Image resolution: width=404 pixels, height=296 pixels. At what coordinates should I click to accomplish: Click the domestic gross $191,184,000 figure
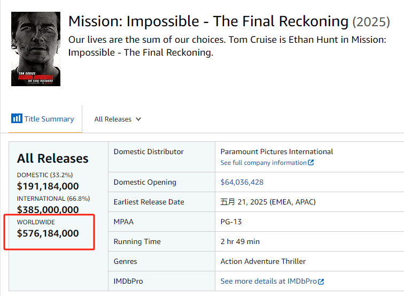tap(48, 186)
